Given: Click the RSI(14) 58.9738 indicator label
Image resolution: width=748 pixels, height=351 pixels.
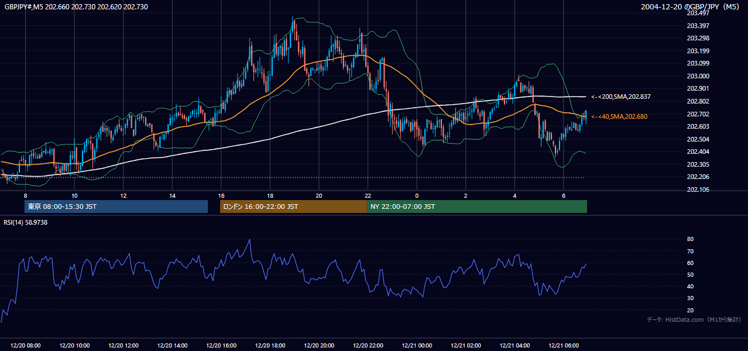Looking at the screenshot, I should pos(26,222).
